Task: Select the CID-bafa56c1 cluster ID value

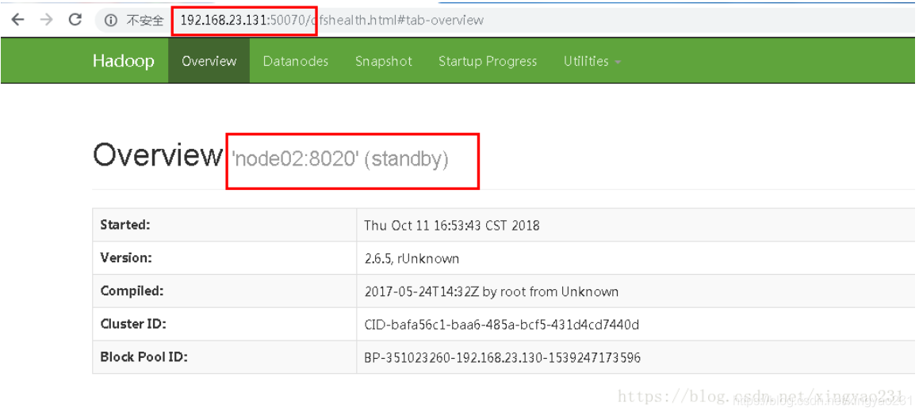Action: pyautogui.click(x=501, y=324)
